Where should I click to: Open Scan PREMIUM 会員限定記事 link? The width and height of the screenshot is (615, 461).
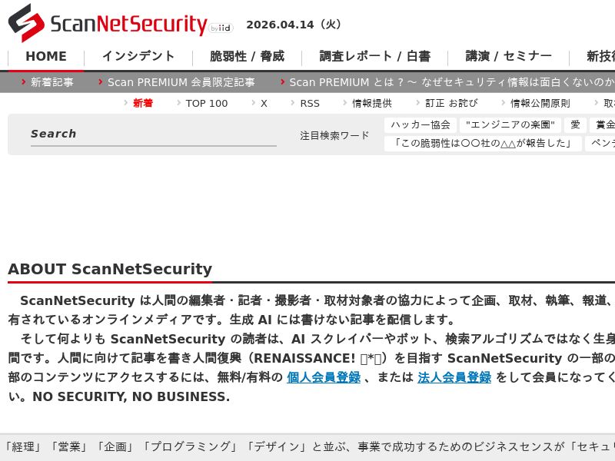pos(181,82)
